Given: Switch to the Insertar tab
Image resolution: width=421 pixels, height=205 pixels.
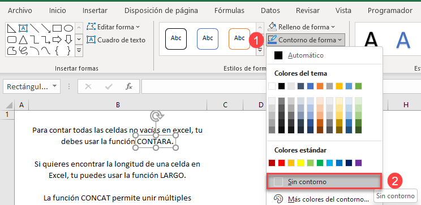Looking at the screenshot, I should point(94,11).
